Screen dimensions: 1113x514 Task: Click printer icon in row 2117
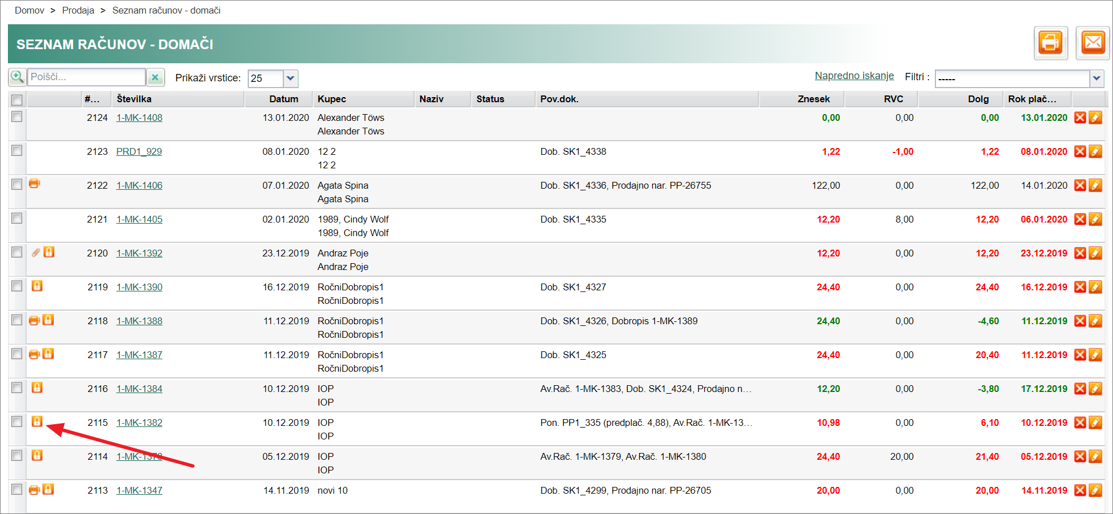click(34, 354)
